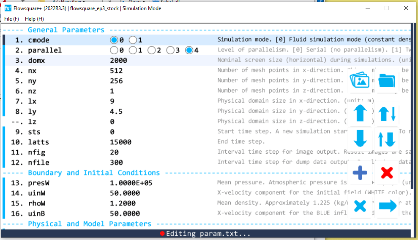This screenshot has width=418, height=240.
Task: Click the single blue up arrow icon
Action: click(x=360, y=114)
